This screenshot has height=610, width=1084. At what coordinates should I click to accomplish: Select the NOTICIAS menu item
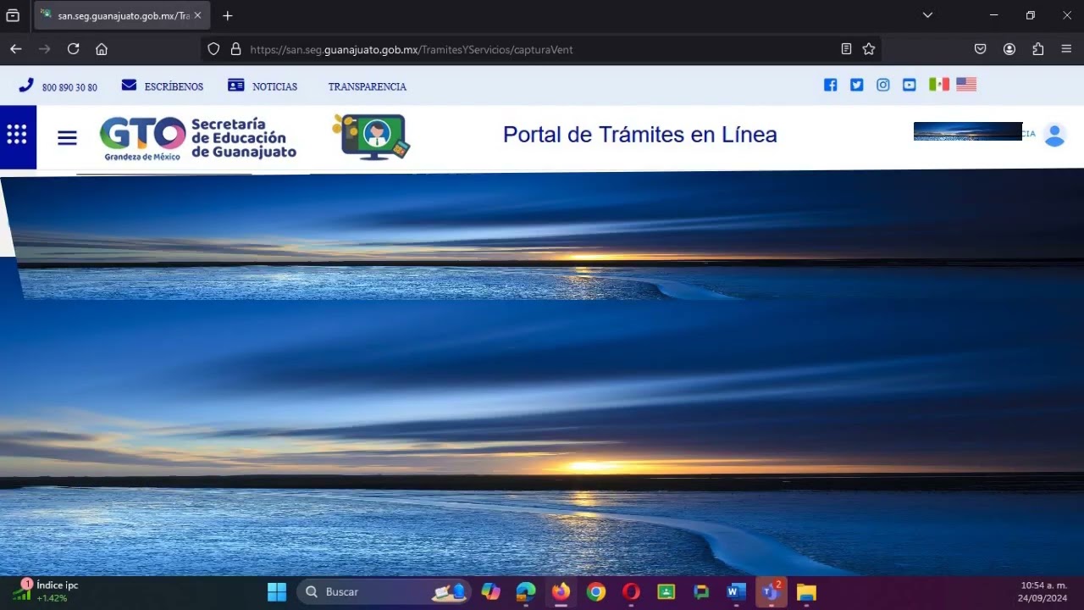[274, 86]
